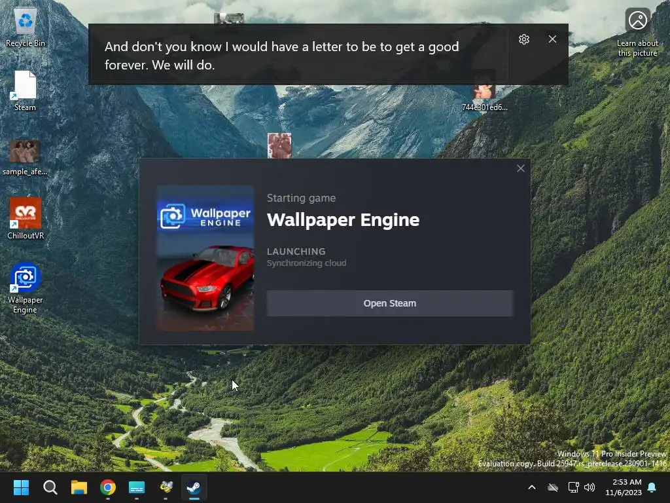670x503 pixels.
Task: Select the Wallpaper Engine desktop shortcut
Action: tap(26, 288)
